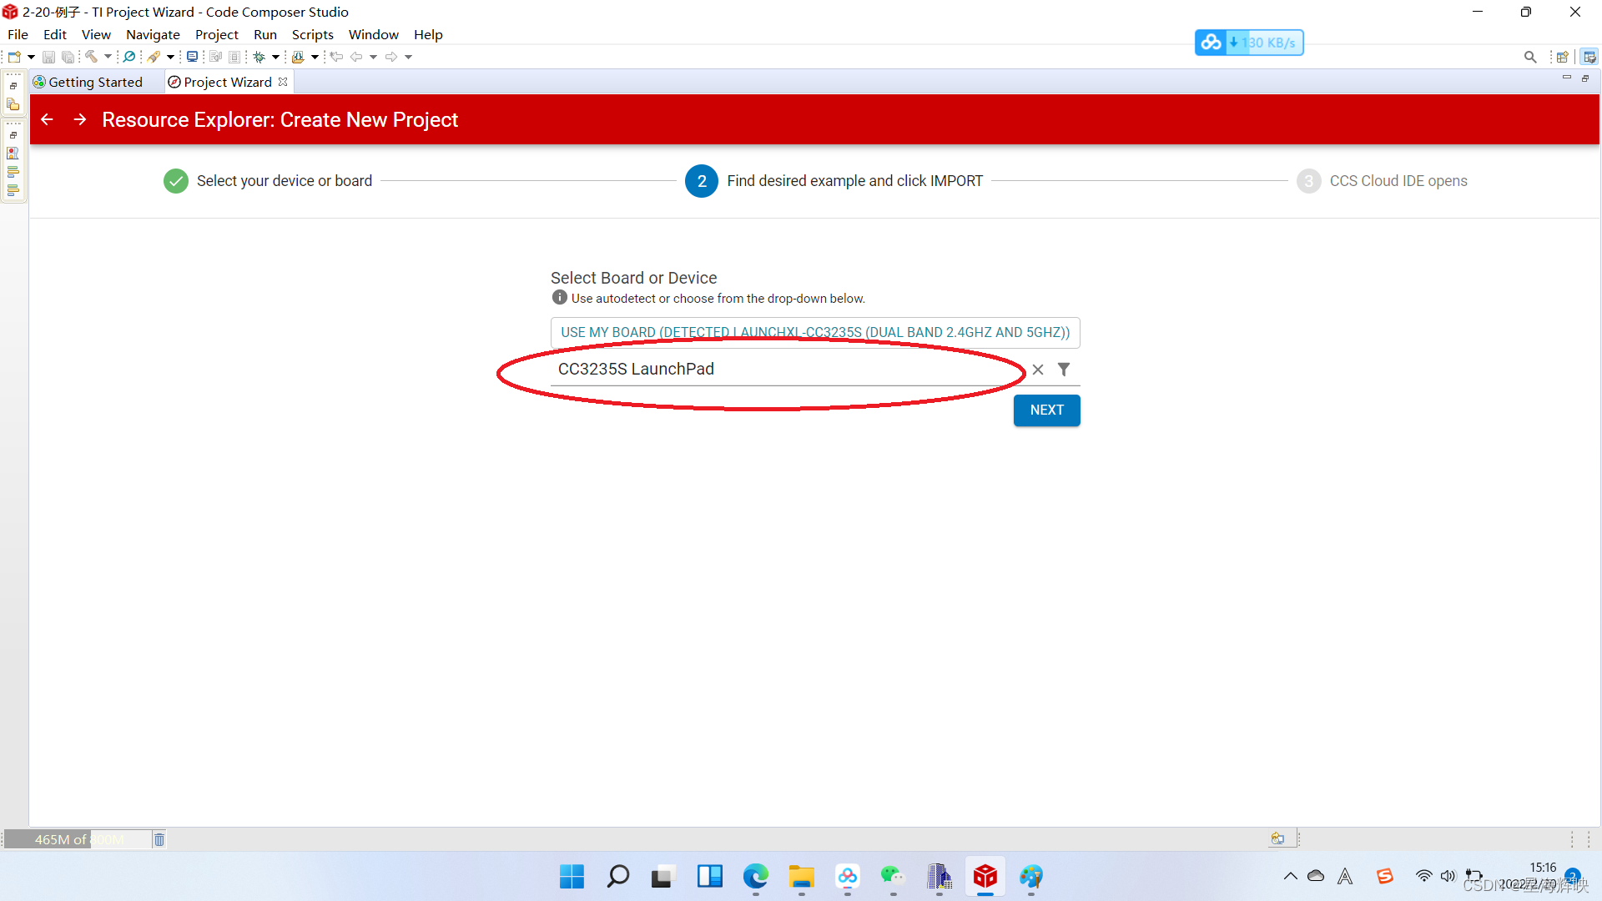The width and height of the screenshot is (1602, 901).
Task: Click USE MY BOARD detected LaunchPad button
Action: tap(814, 332)
